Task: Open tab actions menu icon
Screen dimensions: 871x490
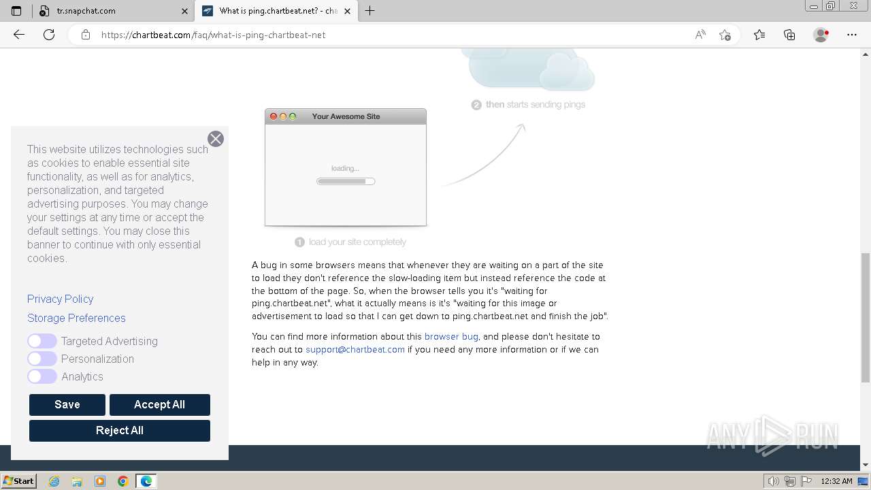Action: [16, 11]
